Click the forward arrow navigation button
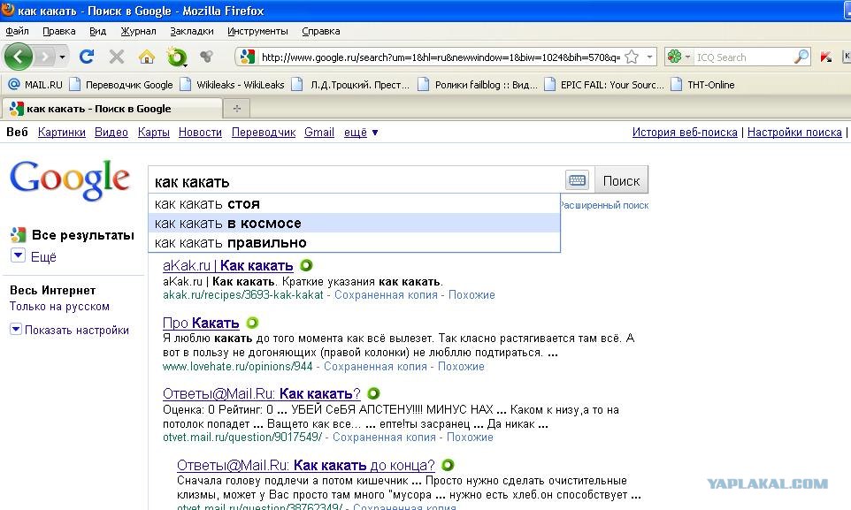 click(x=45, y=57)
